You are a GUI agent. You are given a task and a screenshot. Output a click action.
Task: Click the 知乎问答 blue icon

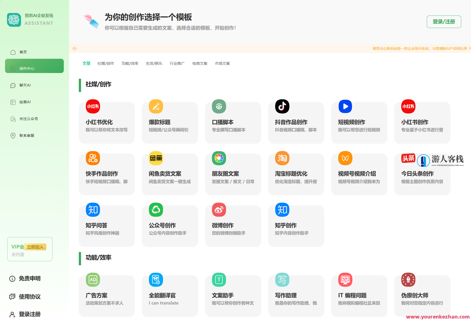[x=93, y=210]
